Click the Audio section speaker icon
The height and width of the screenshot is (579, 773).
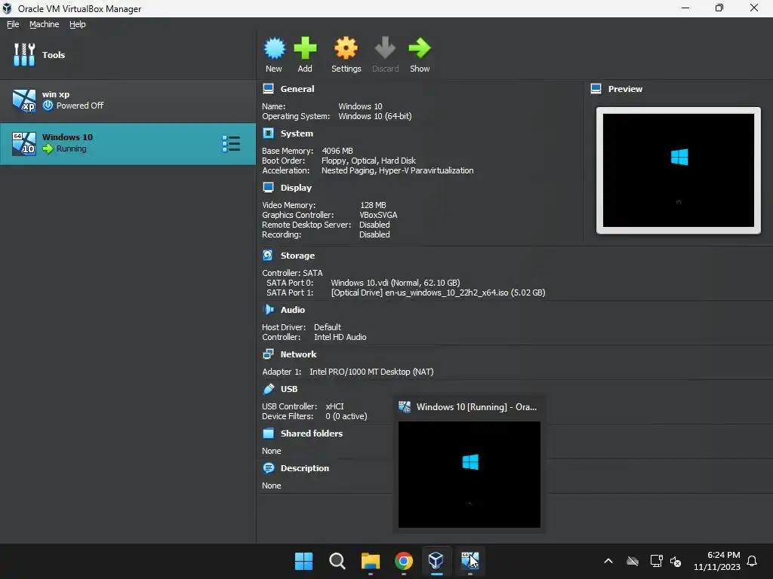[268, 310]
